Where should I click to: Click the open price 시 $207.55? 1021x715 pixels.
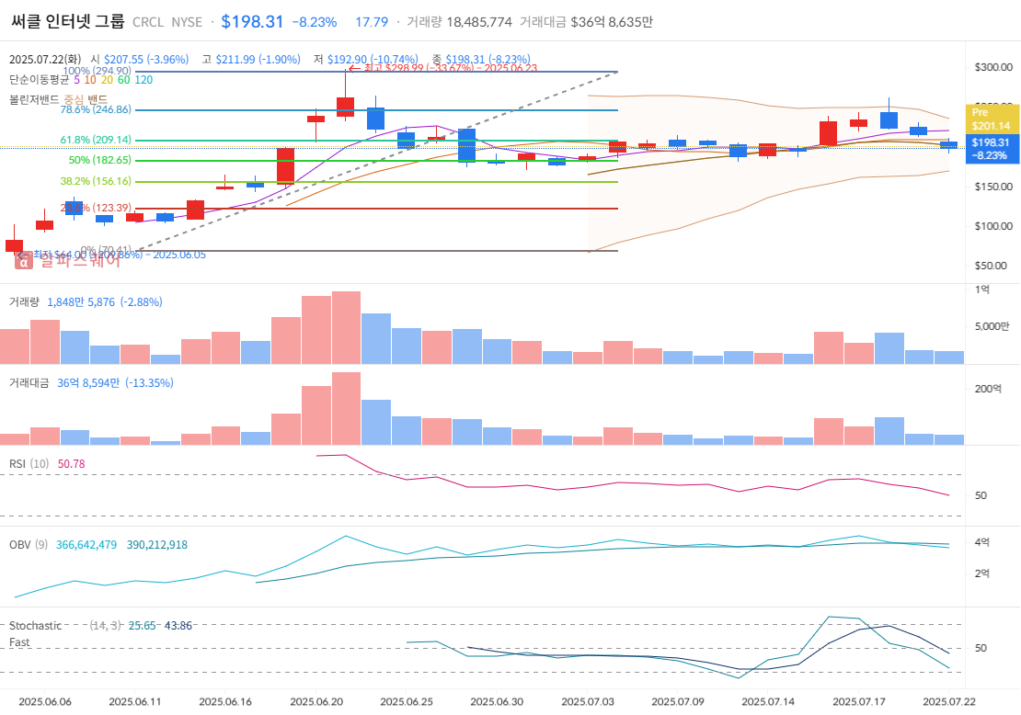pyautogui.click(x=139, y=59)
